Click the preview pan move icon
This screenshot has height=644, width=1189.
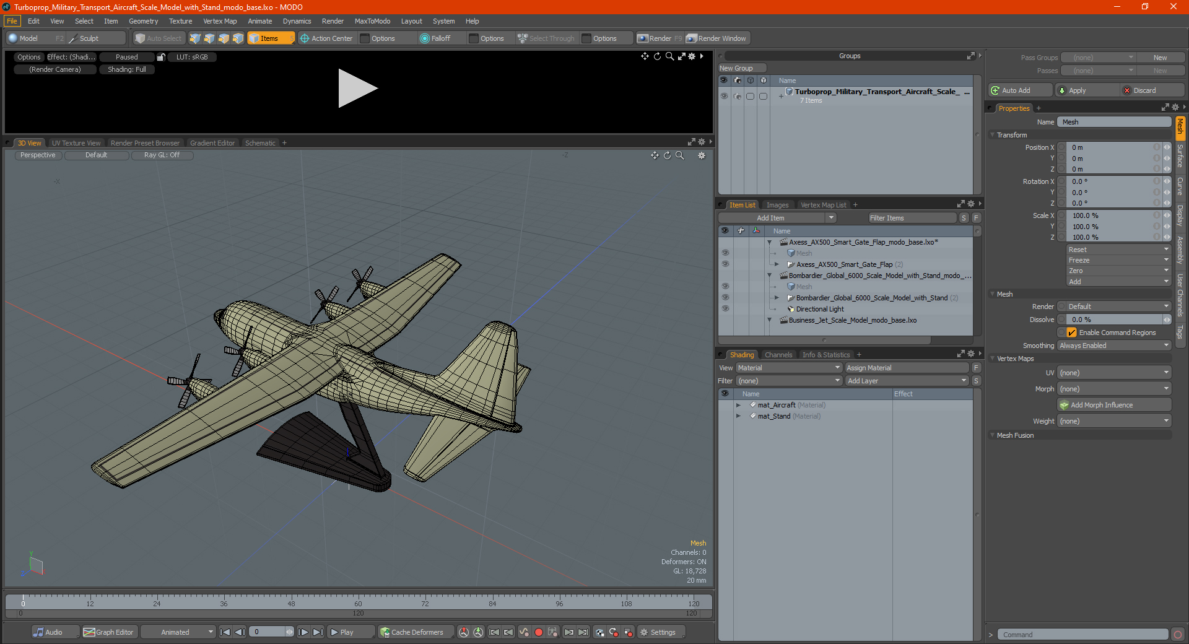645,56
